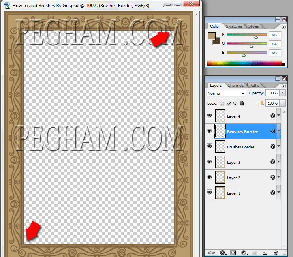Hide the selected Brushes Border layer
Viewport: 293px width, 257px height.
pyautogui.click(x=209, y=131)
